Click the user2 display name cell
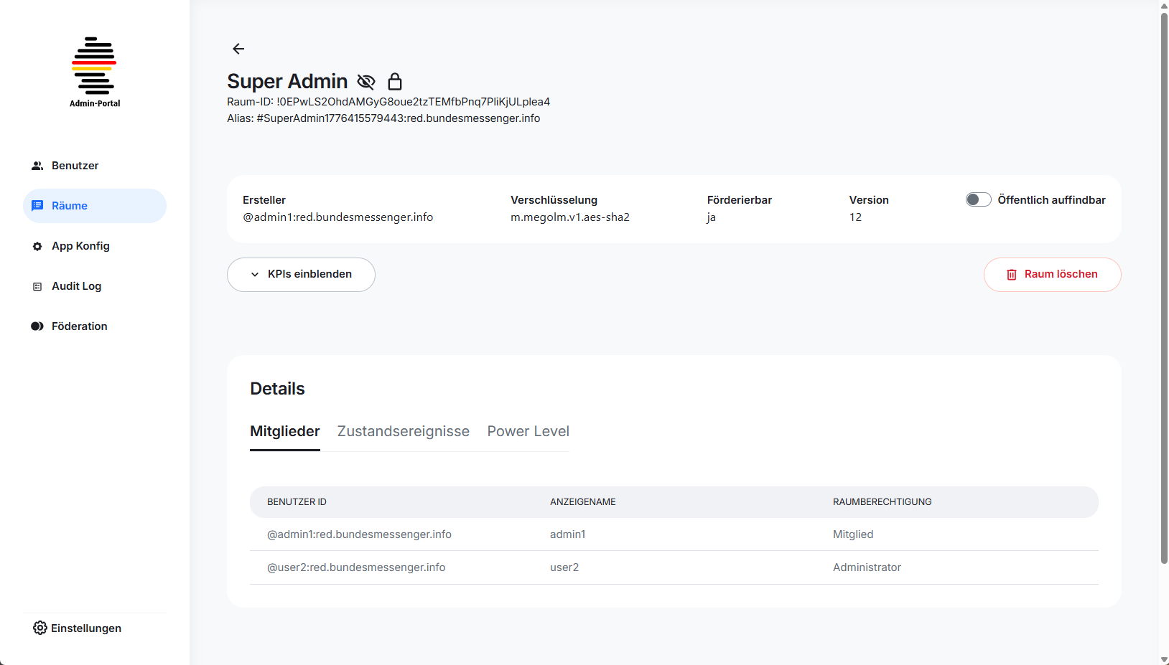 [x=564, y=567]
